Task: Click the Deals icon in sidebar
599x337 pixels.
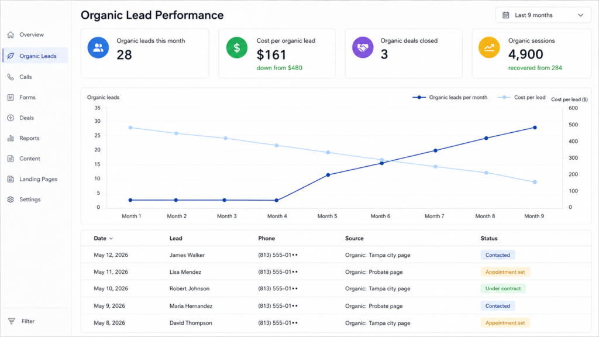Action: pos(11,118)
